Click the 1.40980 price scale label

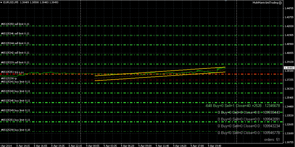coord(289,44)
